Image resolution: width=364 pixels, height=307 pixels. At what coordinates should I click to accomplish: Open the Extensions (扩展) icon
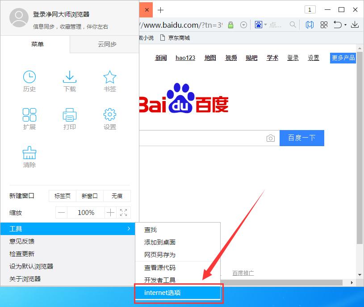29,118
